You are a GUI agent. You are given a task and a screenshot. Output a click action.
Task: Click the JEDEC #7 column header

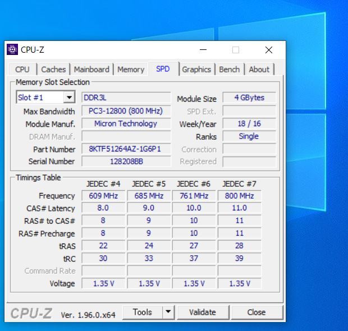(x=240, y=184)
